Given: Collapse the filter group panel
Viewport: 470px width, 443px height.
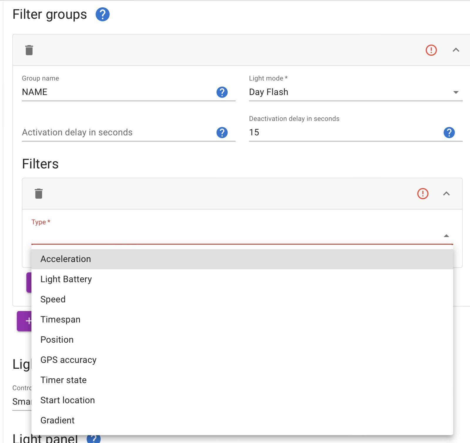Looking at the screenshot, I should pos(456,50).
